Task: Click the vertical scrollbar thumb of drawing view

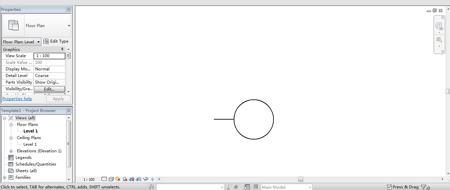Action: point(448,91)
